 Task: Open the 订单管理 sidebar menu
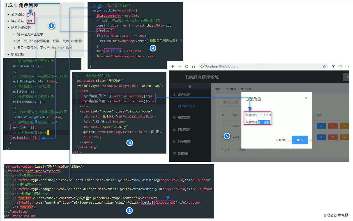click(x=190, y=142)
